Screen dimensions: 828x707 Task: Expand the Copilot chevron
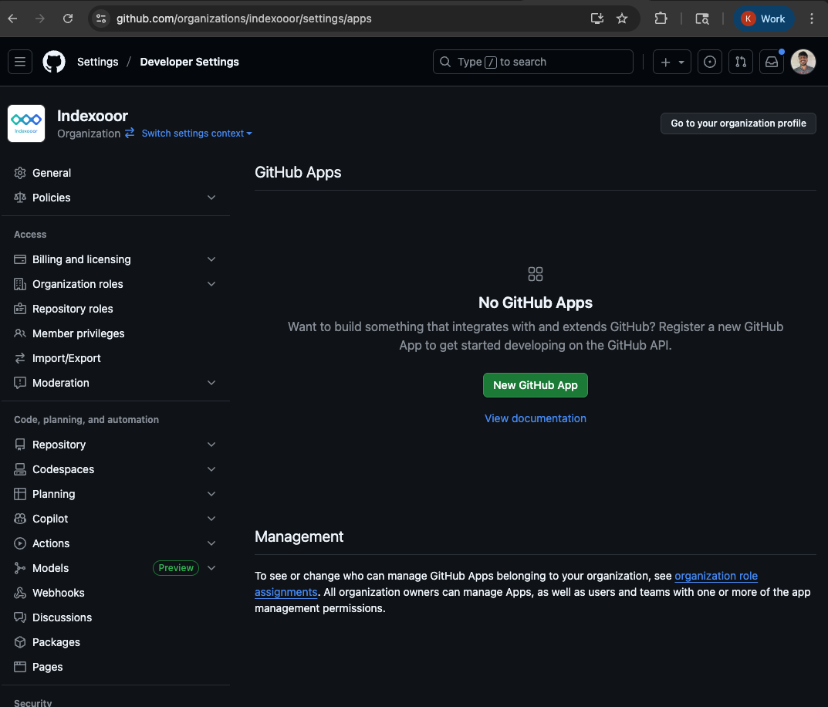pos(211,519)
